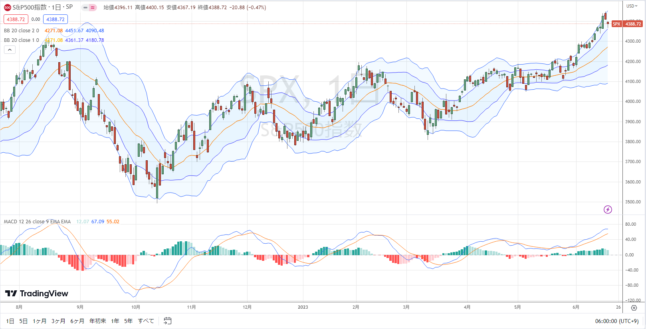646x329 pixels.
Task: Click the red sell price 4388.72 box
Action: [16, 19]
